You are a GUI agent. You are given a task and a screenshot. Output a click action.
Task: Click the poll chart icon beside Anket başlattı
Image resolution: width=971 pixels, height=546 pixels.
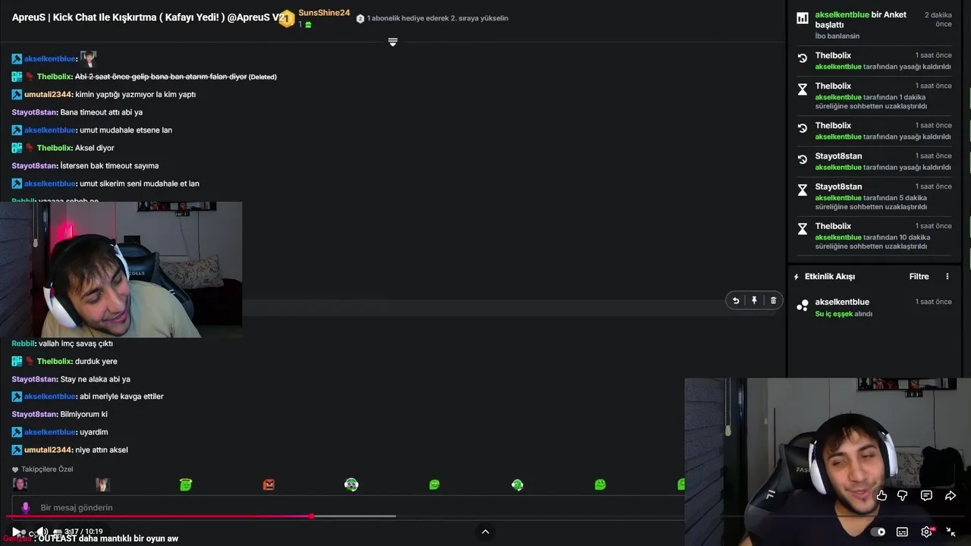(802, 17)
